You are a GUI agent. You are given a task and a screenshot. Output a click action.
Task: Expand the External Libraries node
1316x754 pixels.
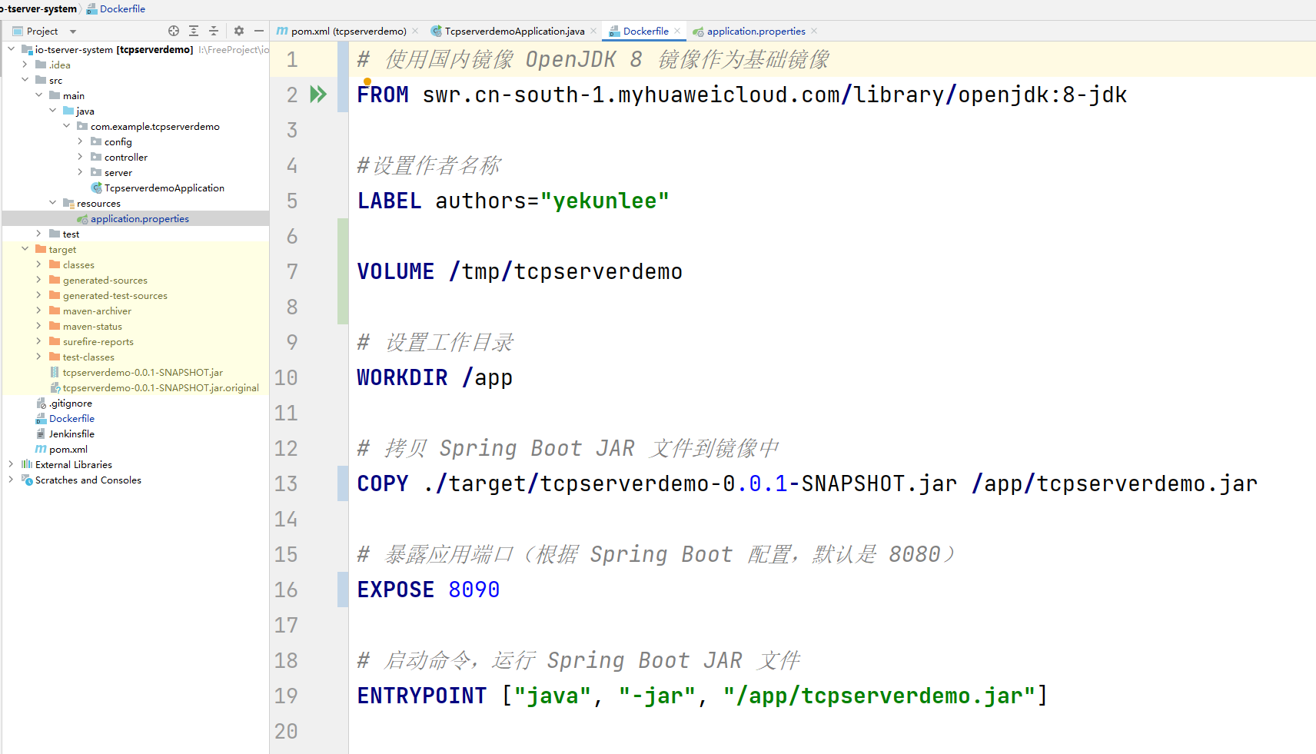[11, 464]
